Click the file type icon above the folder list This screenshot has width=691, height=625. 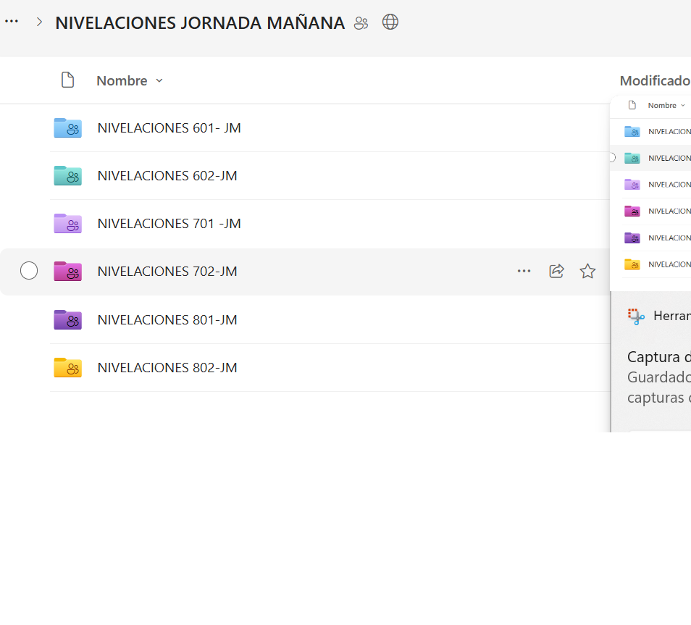[x=67, y=80]
